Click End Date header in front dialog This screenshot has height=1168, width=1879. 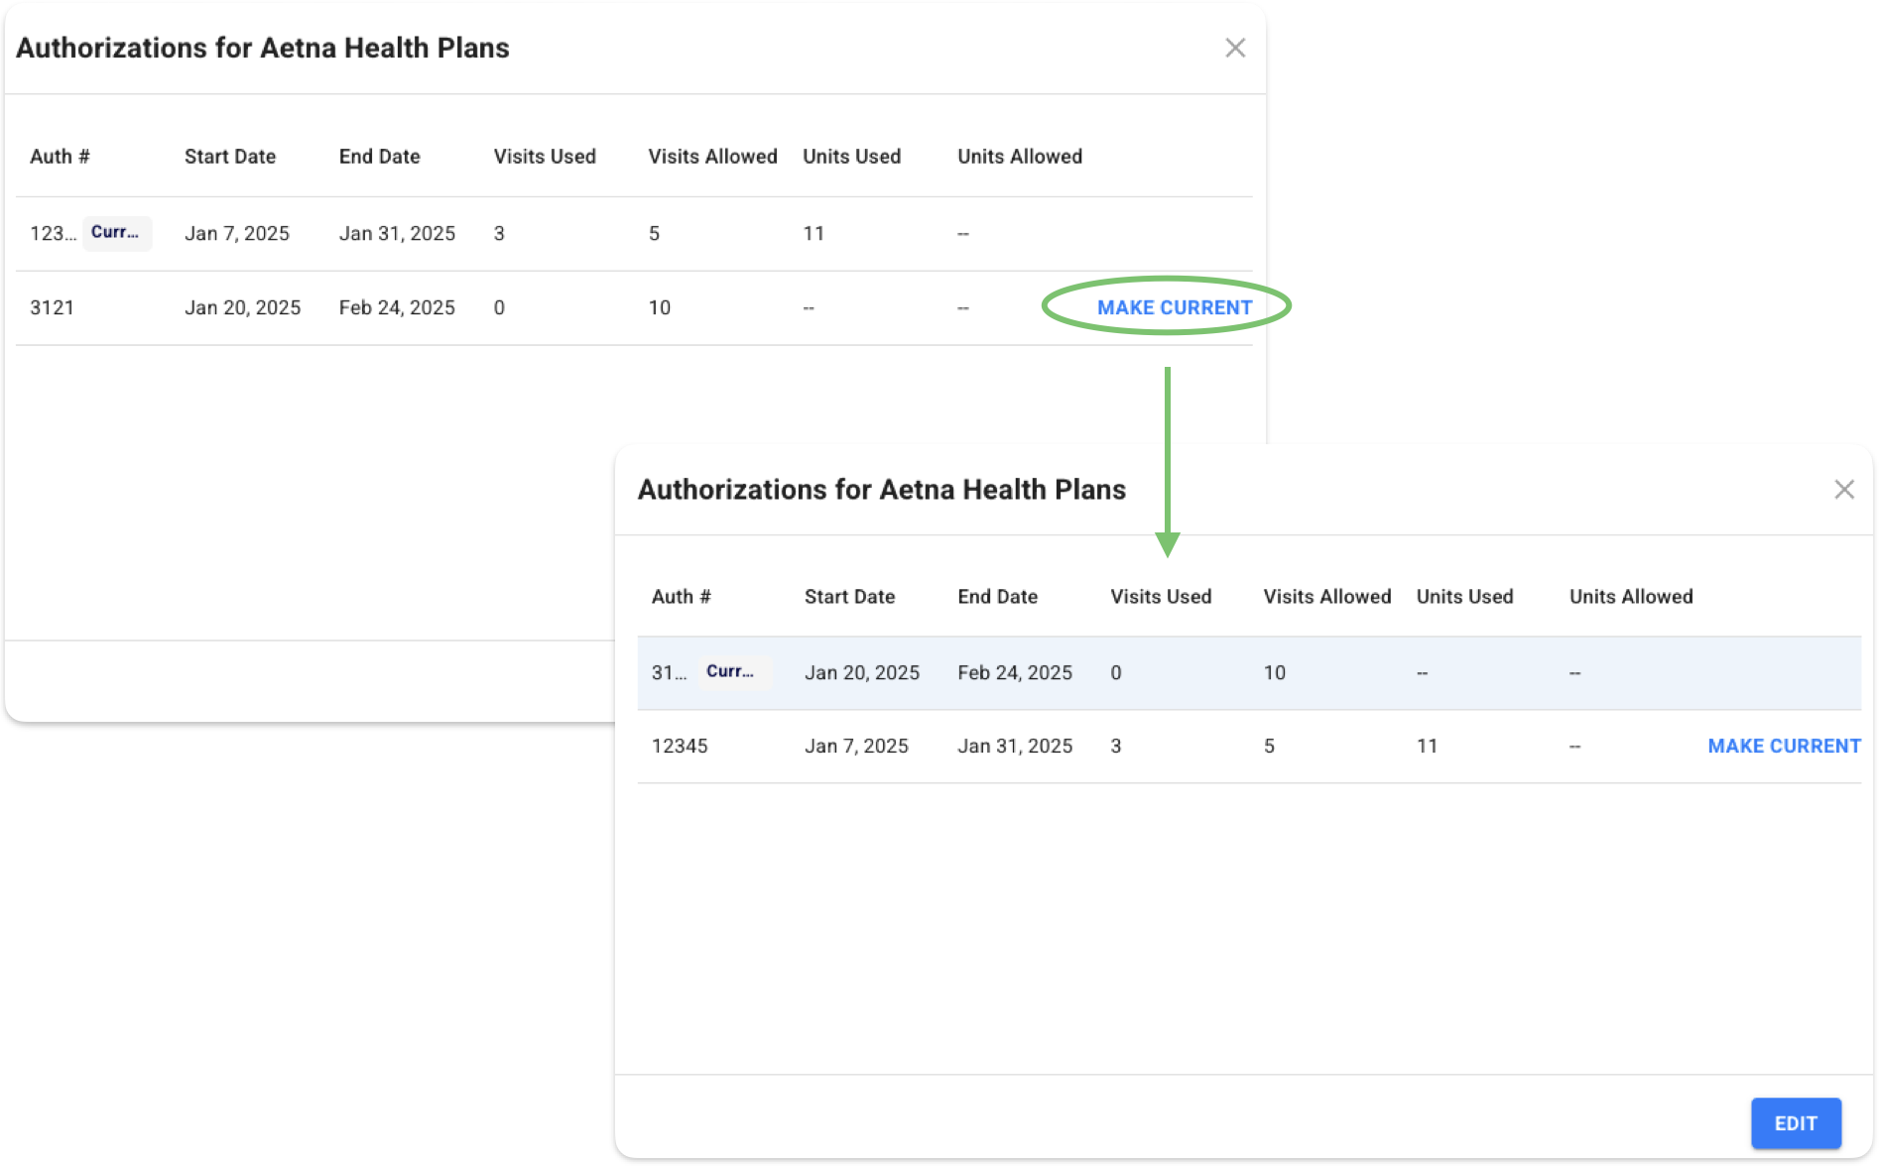coord(997,597)
